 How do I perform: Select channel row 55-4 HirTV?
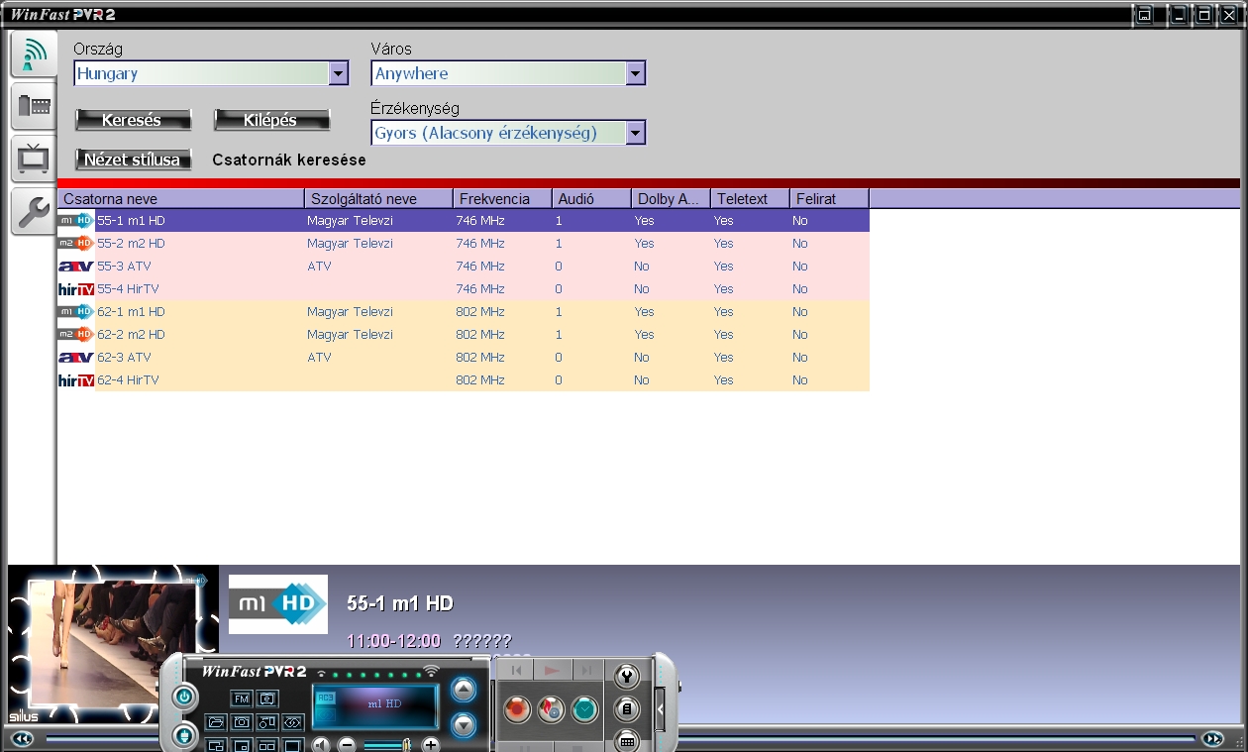(464, 288)
